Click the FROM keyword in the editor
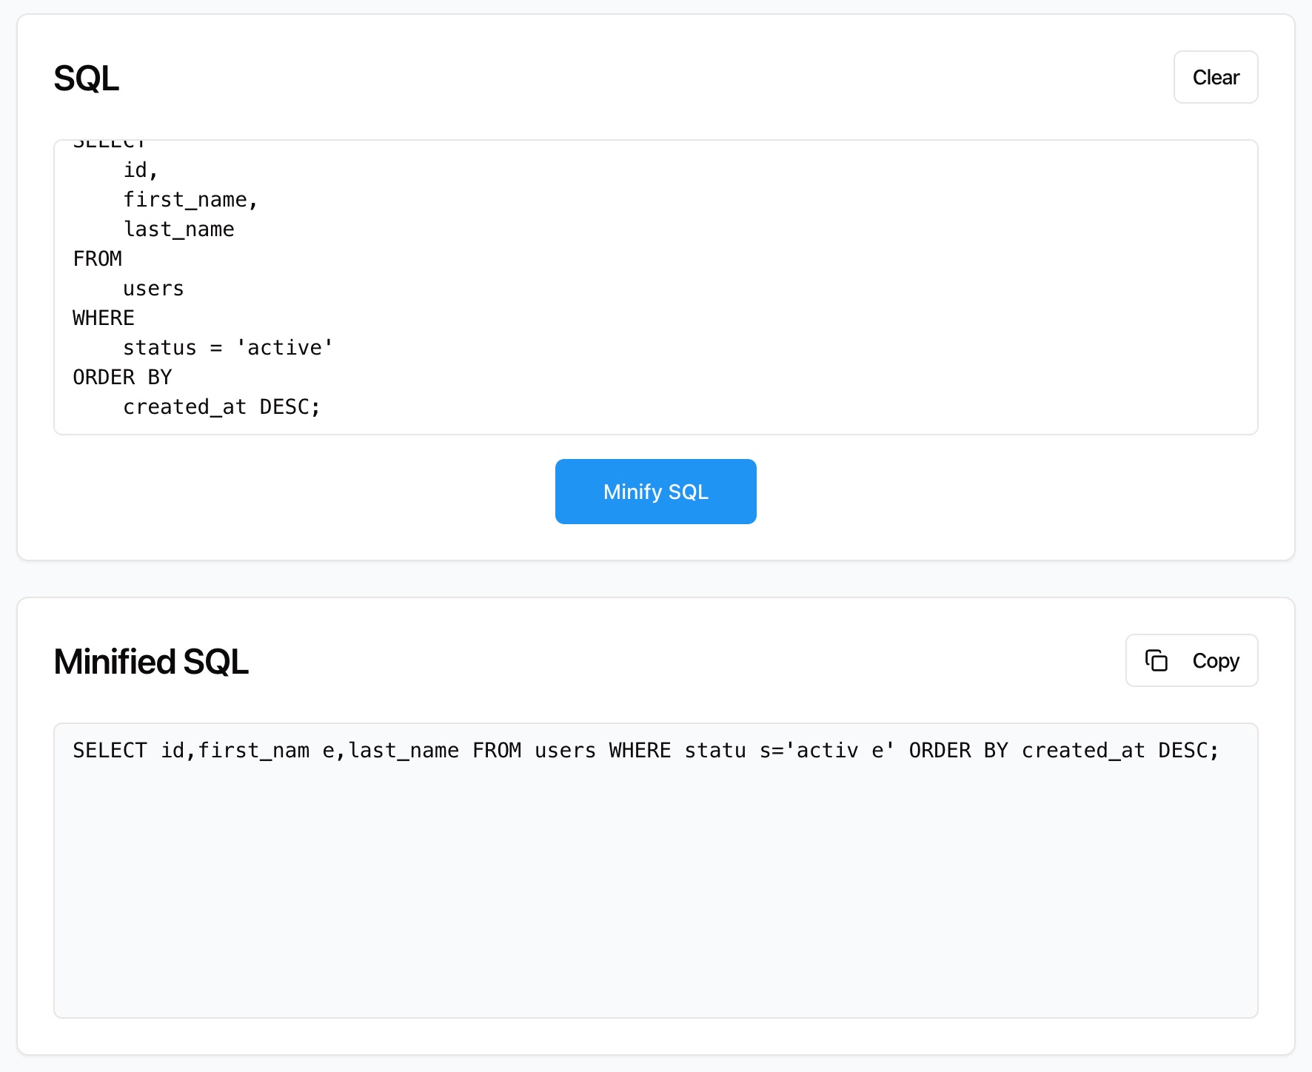 coord(97,258)
